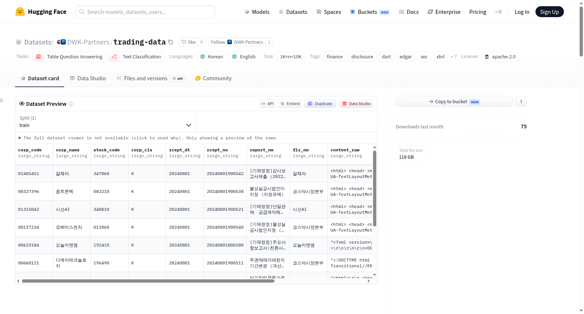Click the English language globe icon
The height and width of the screenshot is (314, 584).
(234, 57)
